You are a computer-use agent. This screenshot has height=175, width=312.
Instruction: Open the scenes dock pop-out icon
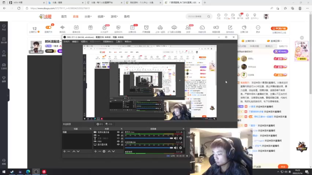click(x=90, y=129)
